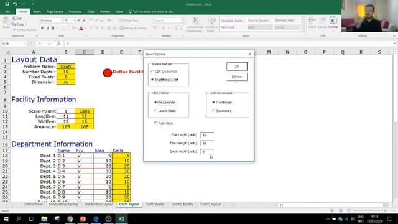The width and height of the screenshot is (398, 224).
Task: Click the Cut scissors icon
Action: (x=14, y=18)
